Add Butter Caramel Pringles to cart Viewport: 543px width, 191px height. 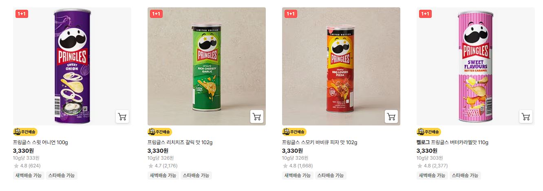coord(526,116)
